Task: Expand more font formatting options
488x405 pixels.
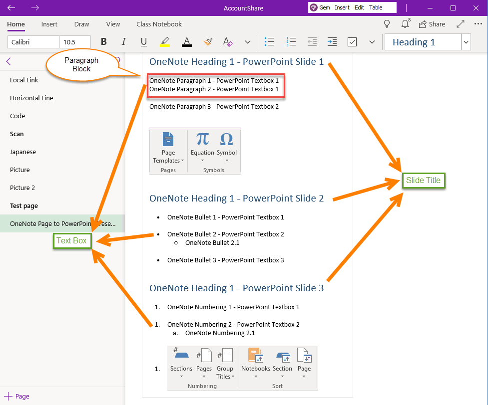Action: (x=247, y=42)
